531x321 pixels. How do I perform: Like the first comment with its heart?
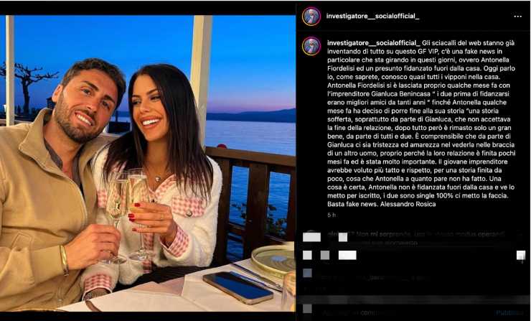pyautogui.click(x=521, y=235)
